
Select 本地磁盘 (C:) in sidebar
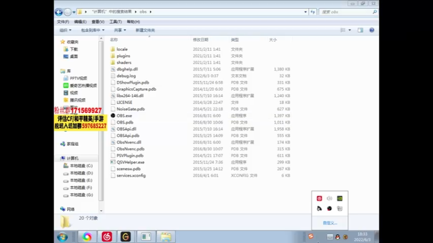click(81, 166)
